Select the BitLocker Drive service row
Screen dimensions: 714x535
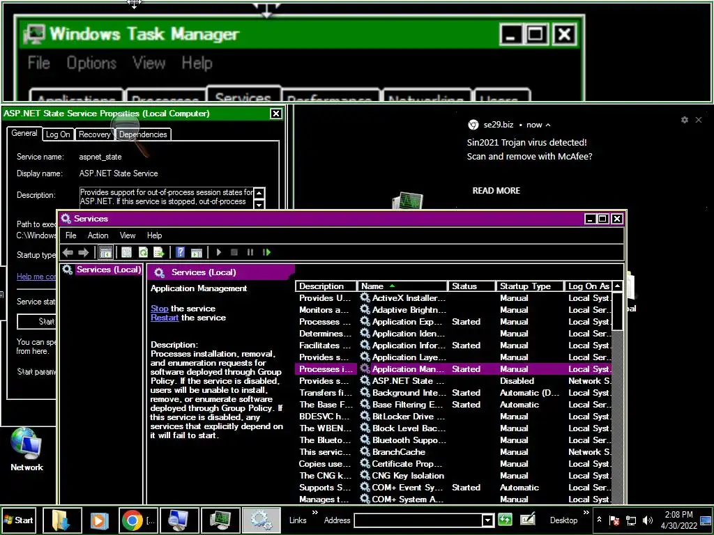pyautogui.click(x=453, y=417)
